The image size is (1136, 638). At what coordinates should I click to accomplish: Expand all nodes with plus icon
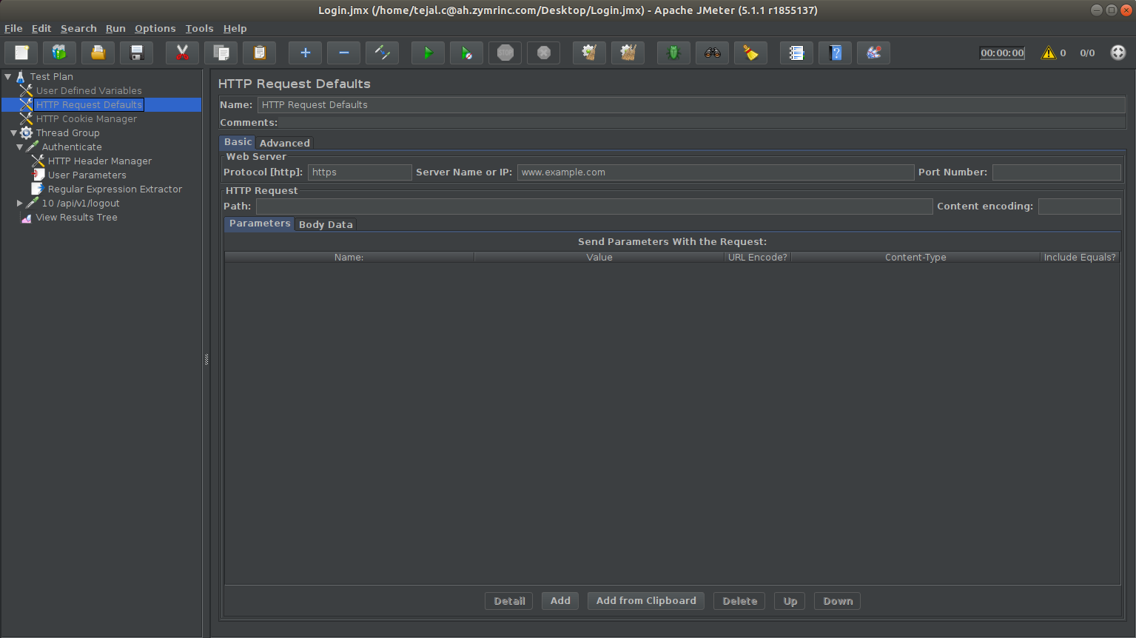tap(306, 53)
